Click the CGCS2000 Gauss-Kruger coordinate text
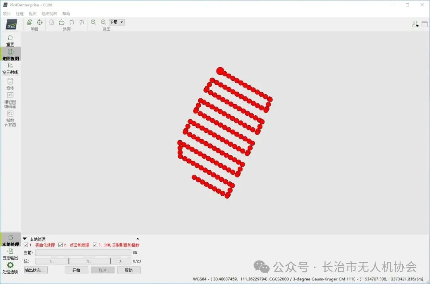 coord(346,279)
